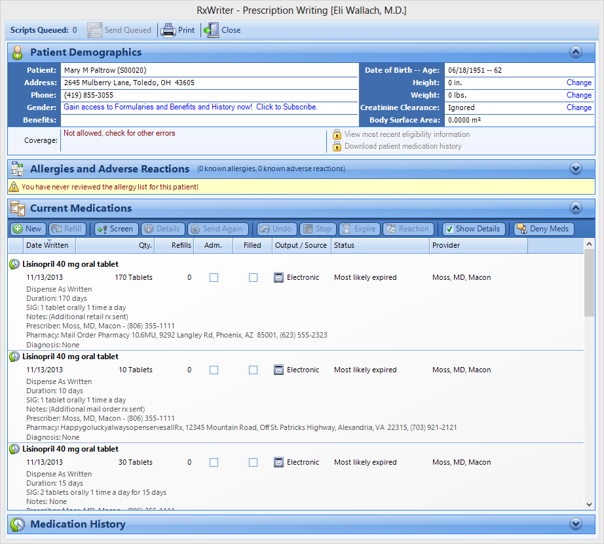Viewport: 604px width, 544px height.
Task: Sort by the Qty. column header
Action: click(x=115, y=245)
